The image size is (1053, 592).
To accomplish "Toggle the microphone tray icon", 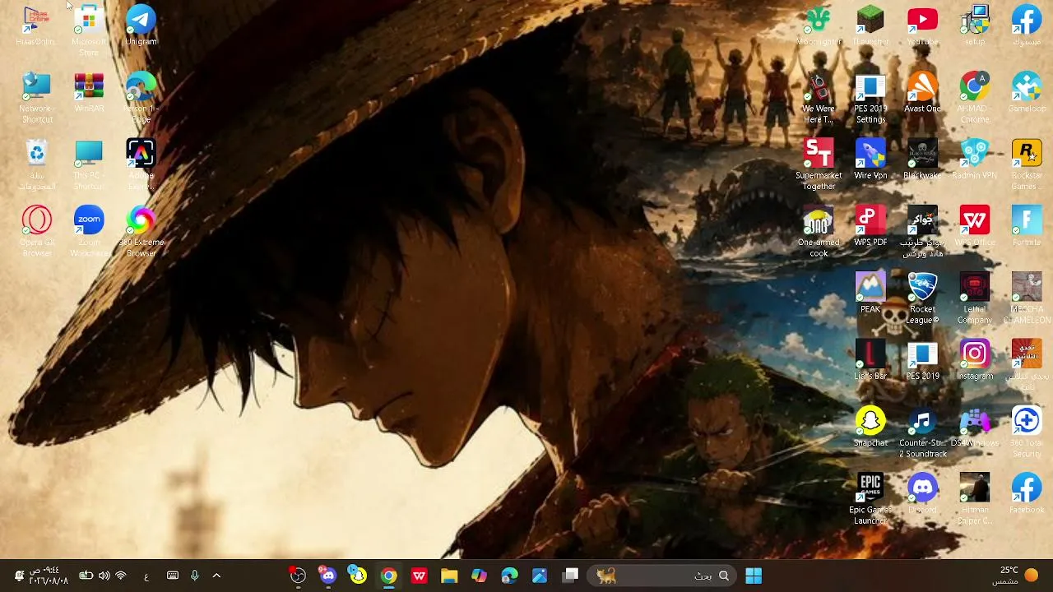I will (195, 576).
